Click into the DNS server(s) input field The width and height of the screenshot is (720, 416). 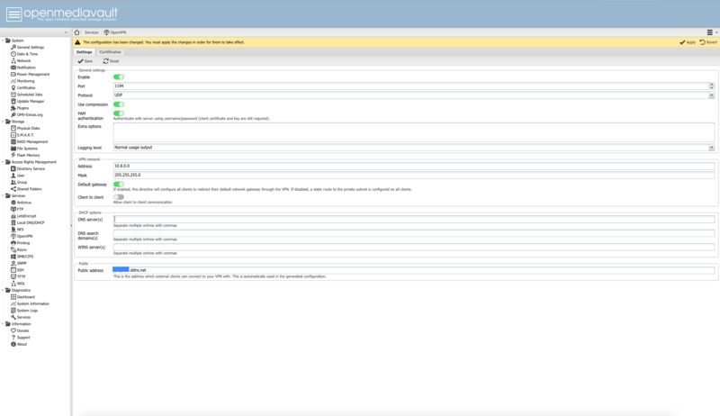[414, 219]
